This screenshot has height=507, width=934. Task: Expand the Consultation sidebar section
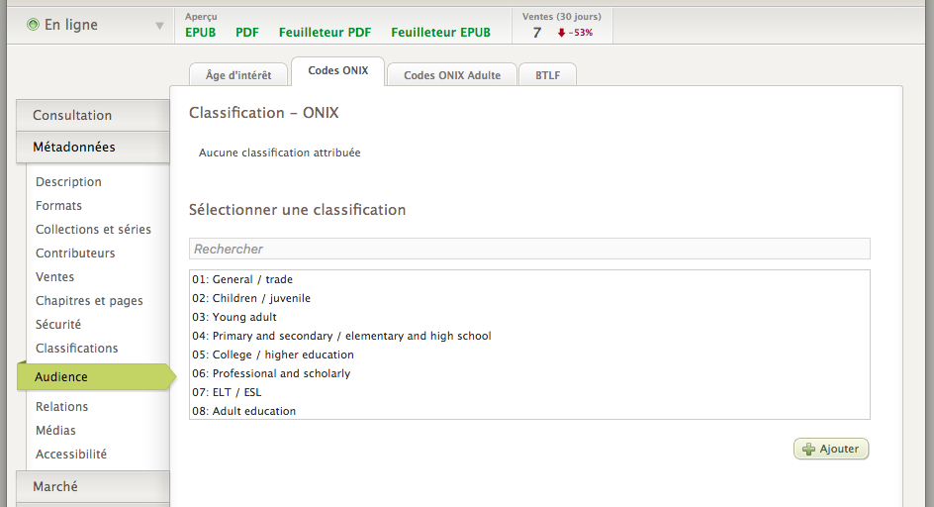coord(93,115)
